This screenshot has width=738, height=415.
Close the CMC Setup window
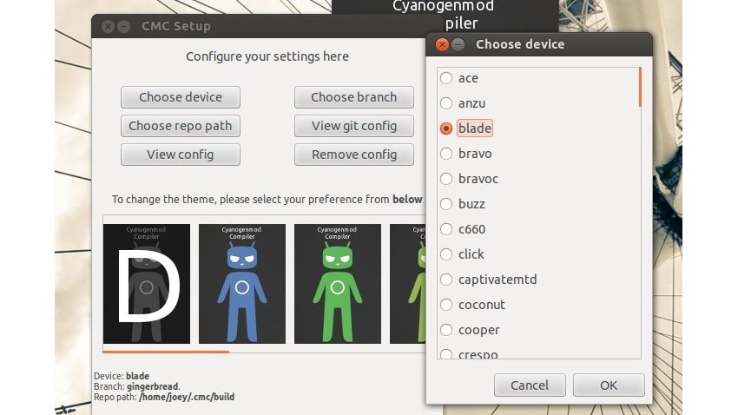pyautogui.click(x=108, y=26)
